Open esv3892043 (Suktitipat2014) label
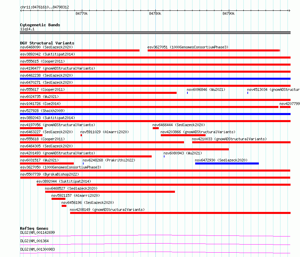This screenshot has width=300, height=257. [48, 118]
